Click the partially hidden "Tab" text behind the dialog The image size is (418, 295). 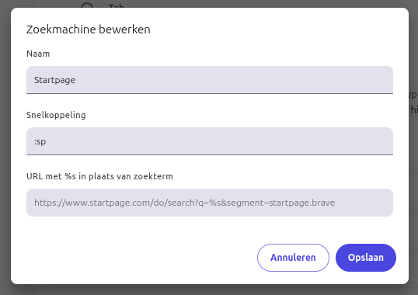[x=117, y=5]
